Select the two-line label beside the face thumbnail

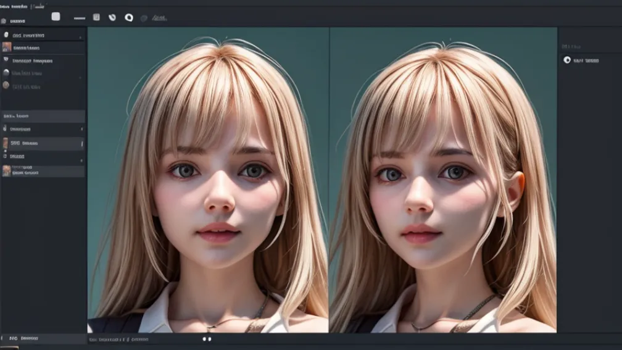pos(25,170)
